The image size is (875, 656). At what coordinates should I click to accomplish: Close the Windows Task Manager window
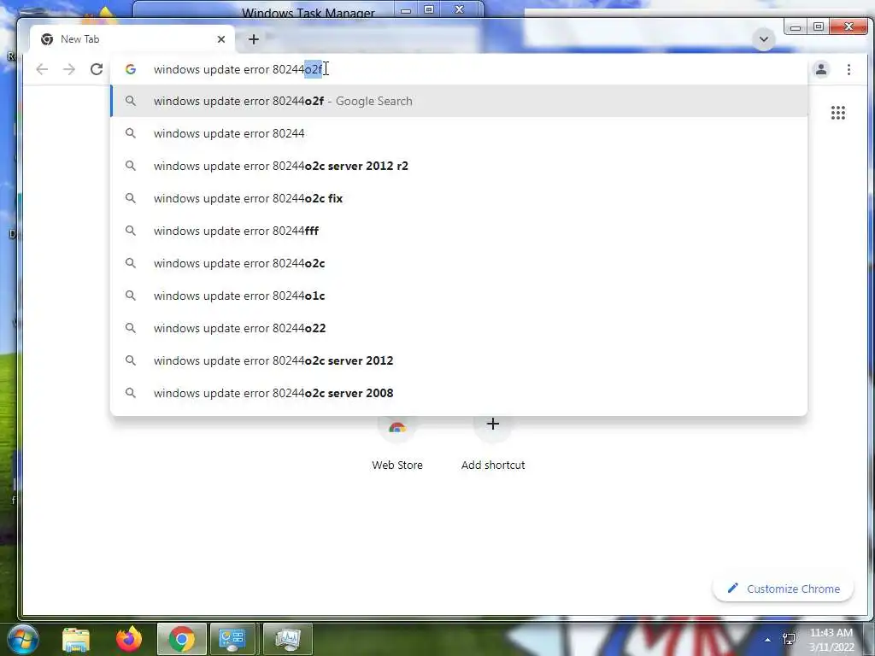click(459, 9)
